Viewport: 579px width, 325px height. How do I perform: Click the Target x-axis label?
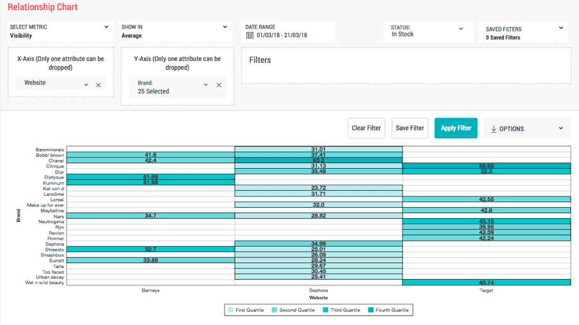click(x=486, y=290)
